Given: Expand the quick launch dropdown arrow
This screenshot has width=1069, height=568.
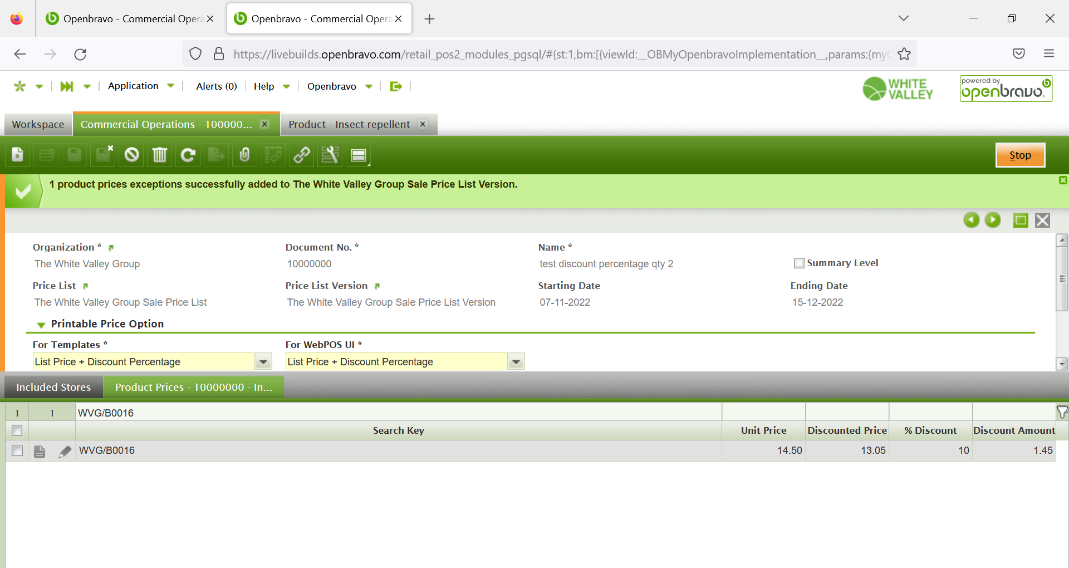Looking at the screenshot, I should coord(87,86).
